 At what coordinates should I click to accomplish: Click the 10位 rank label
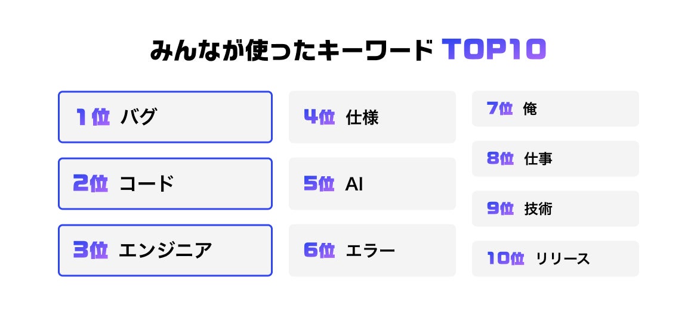pos(506,258)
